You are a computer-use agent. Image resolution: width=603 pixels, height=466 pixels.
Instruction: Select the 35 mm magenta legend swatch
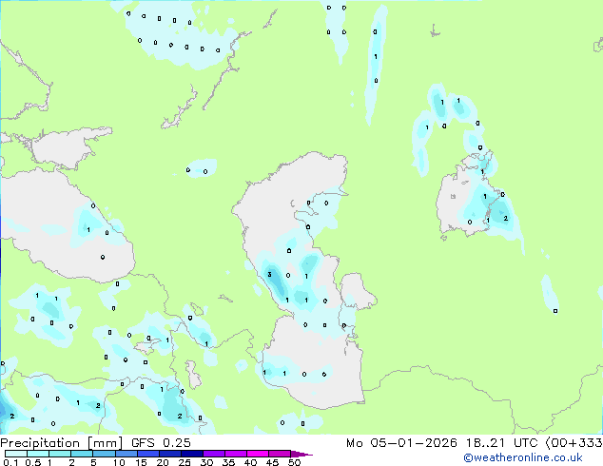[235, 454]
